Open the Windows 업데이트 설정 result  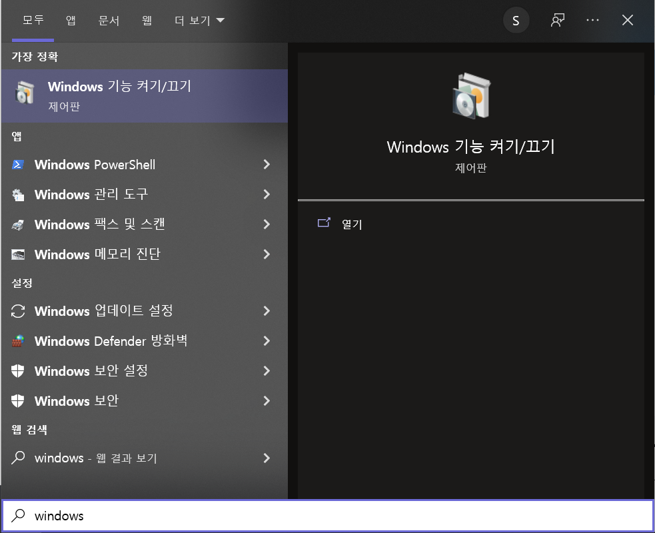coord(145,311)
